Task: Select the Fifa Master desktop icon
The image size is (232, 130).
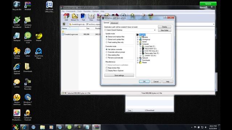Action: point(39,37)
